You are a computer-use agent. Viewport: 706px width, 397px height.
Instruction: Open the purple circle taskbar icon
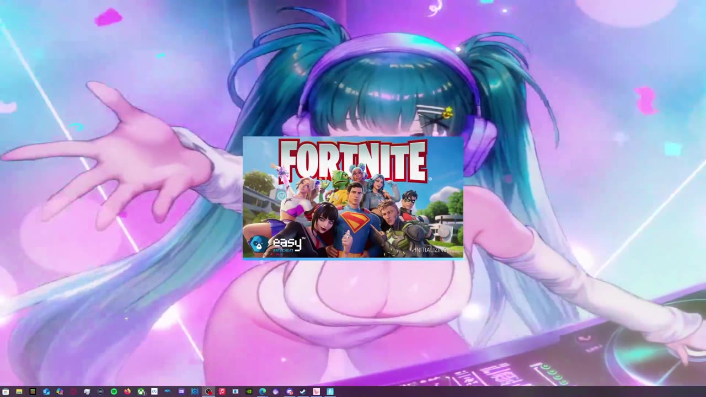276,391
